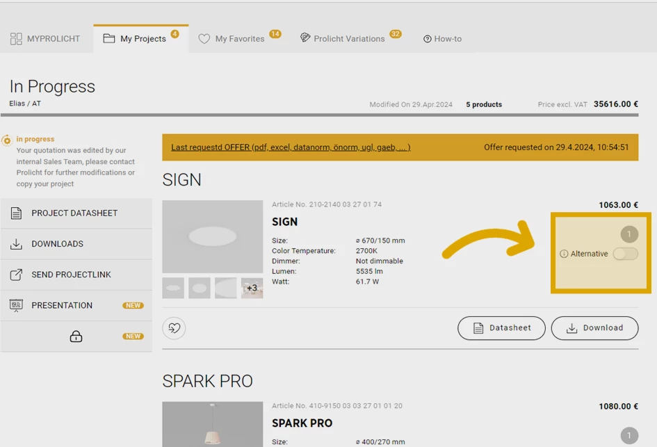Click the Send Projectlink share icon
Image resolution: width=657 pixels, height=447 pixels.
point(16,275)
